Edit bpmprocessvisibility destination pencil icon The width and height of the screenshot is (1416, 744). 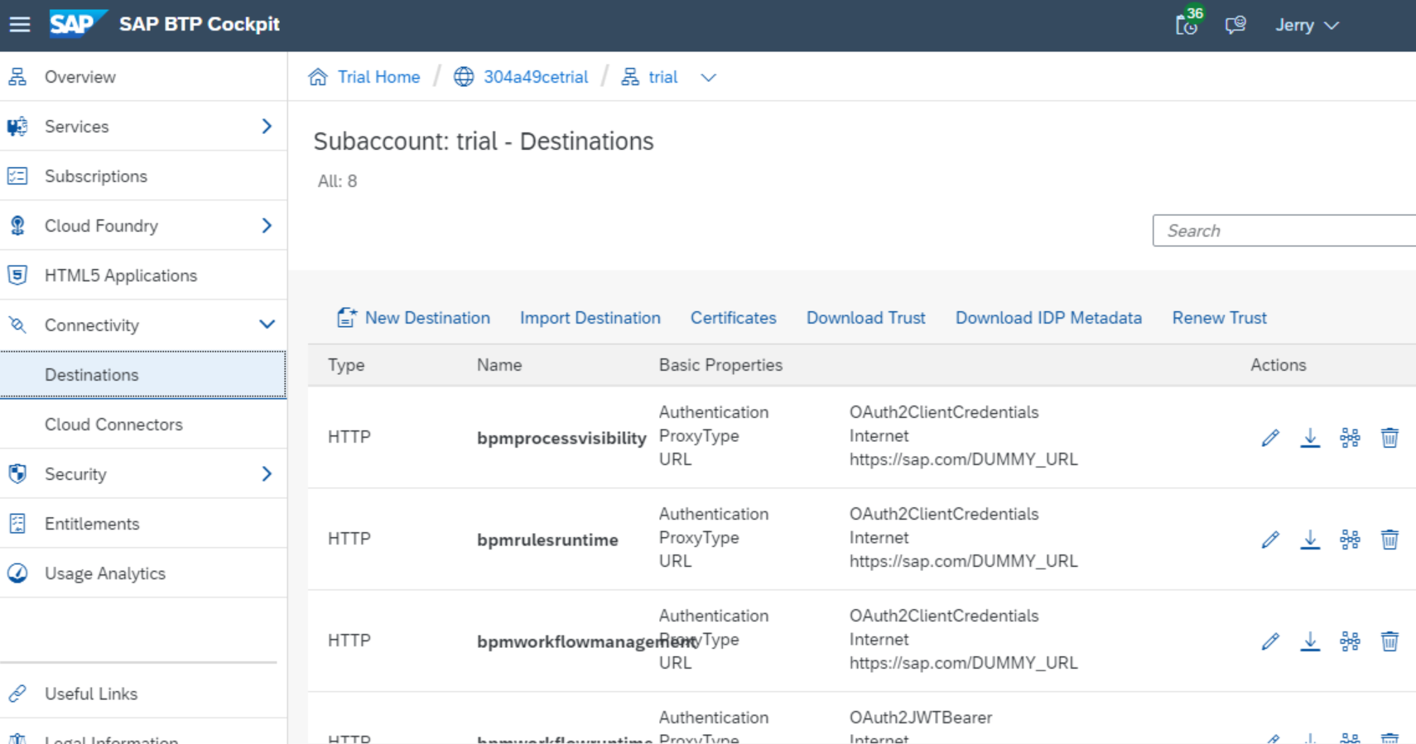point(1270,438)
